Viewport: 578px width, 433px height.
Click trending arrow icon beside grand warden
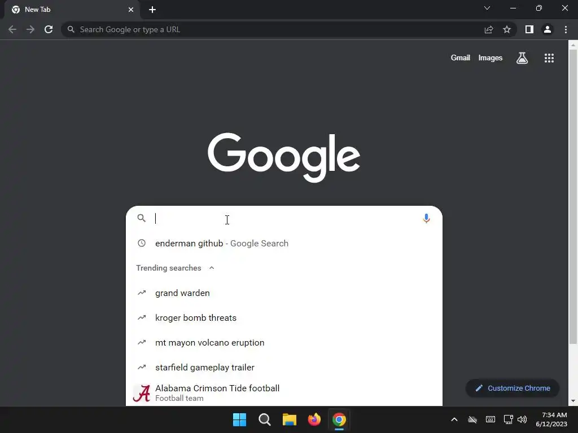click(142, 293)
